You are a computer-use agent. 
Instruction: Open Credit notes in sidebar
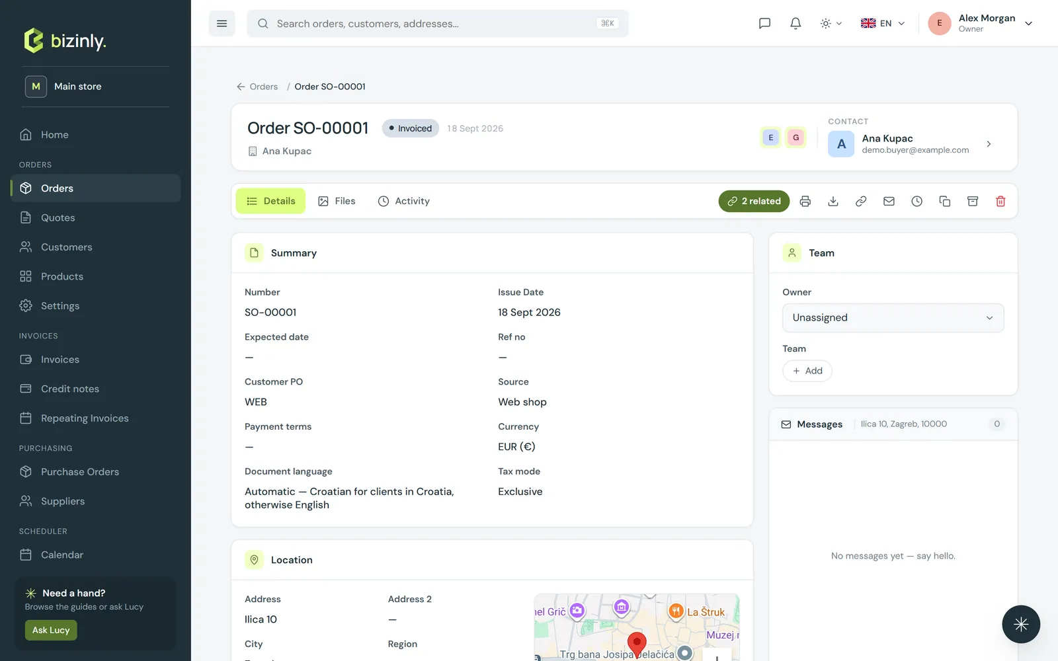click(x=95, y=389)
